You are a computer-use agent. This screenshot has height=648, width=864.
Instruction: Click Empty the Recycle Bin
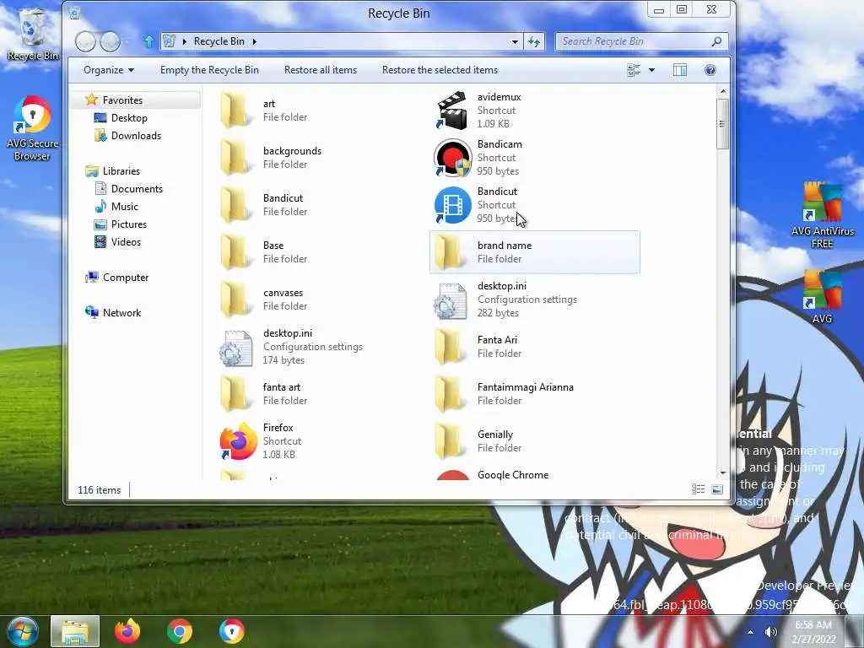click(209, 70)
